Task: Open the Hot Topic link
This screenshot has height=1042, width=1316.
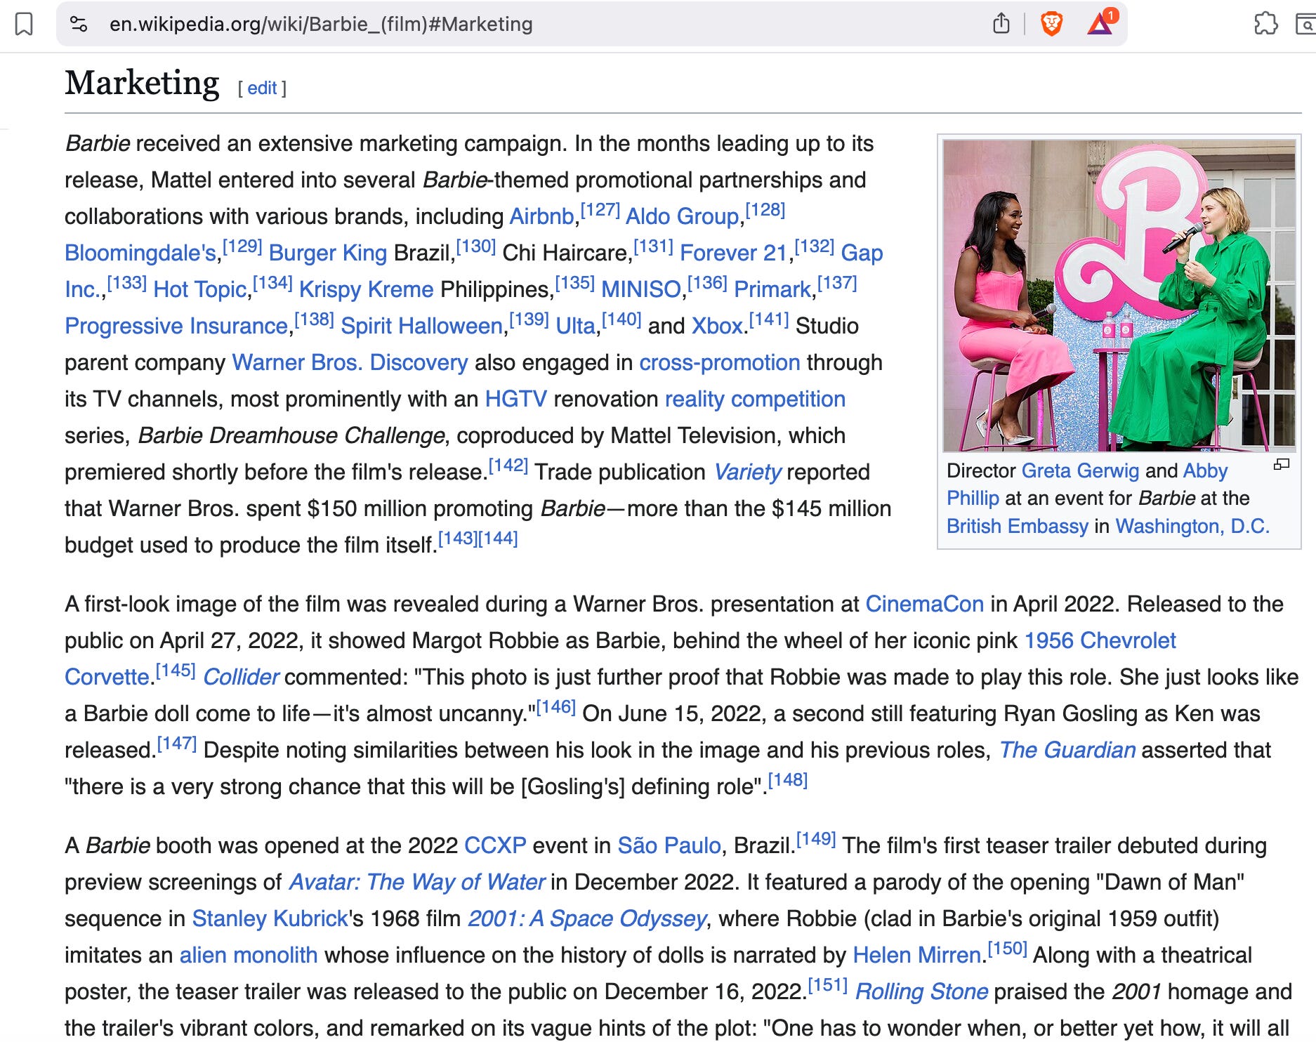Action: point(200,289)
